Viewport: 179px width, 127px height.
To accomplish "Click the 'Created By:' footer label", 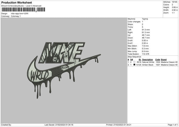I will [x=6, y=125].
